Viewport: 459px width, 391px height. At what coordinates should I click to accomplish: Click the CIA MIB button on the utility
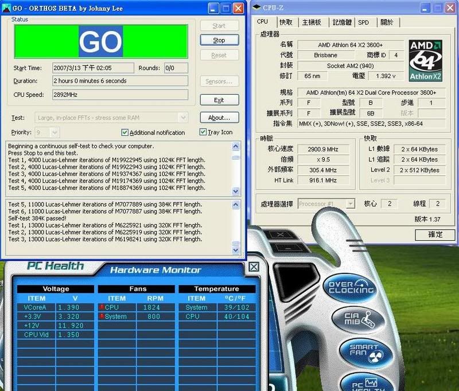coord(359,319)
